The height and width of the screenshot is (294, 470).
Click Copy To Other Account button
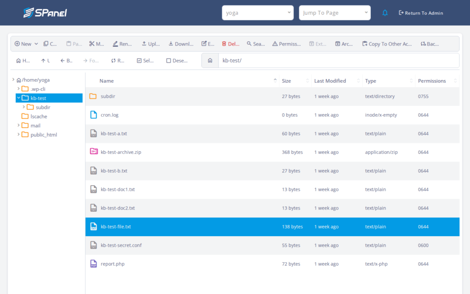pos(387,44)
